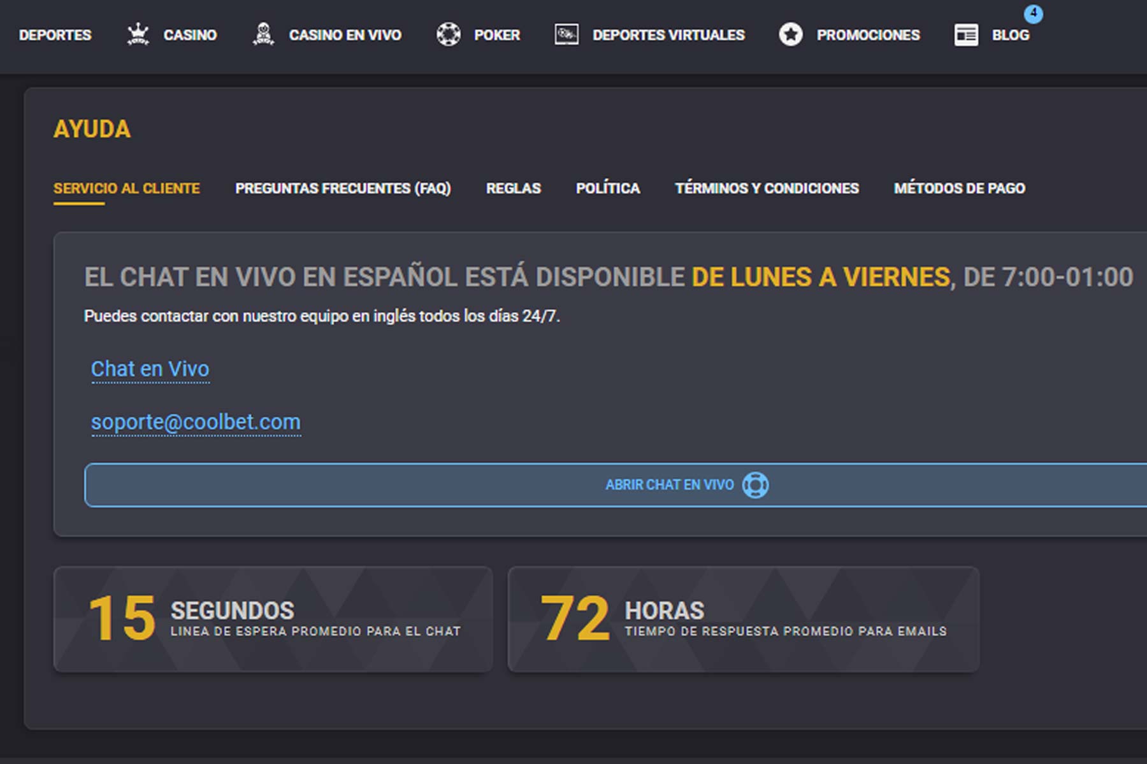Image resolution: width=1147 pixels, height=764 pixels.
Task: Click the lifebuoy icon on the chat button
Action: [x=756, y=485]
